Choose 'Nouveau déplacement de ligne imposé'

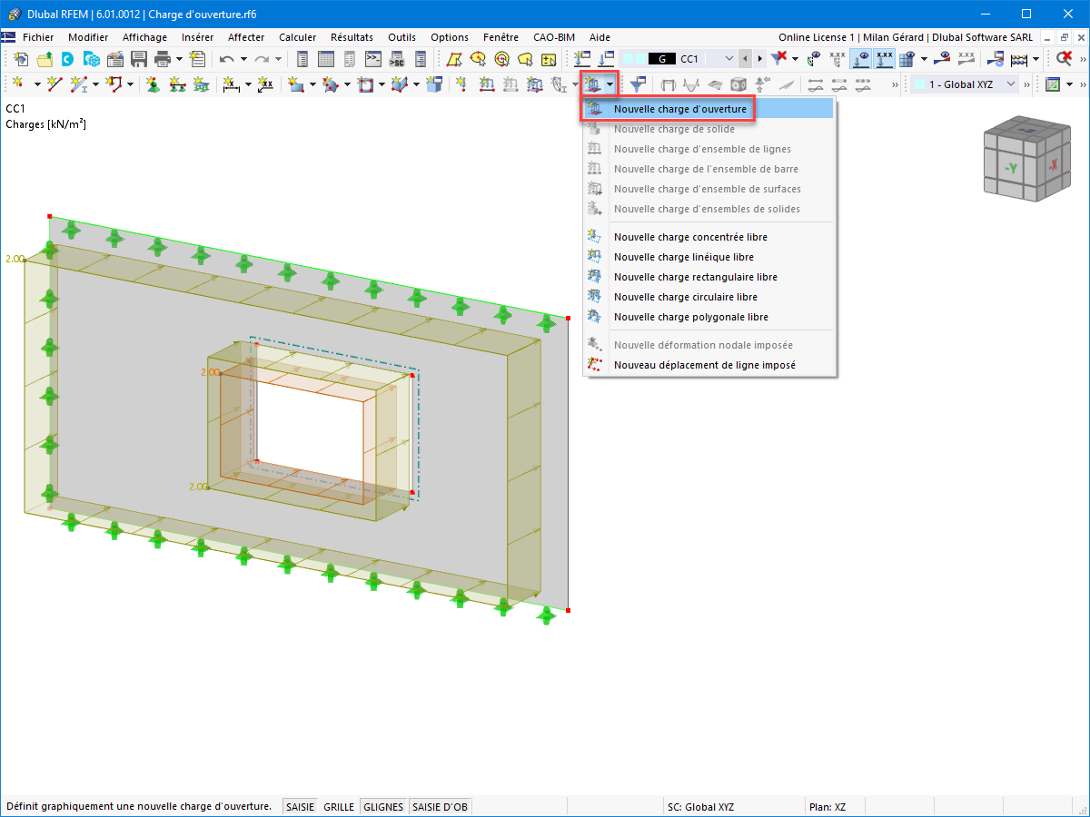coord(708,365)
